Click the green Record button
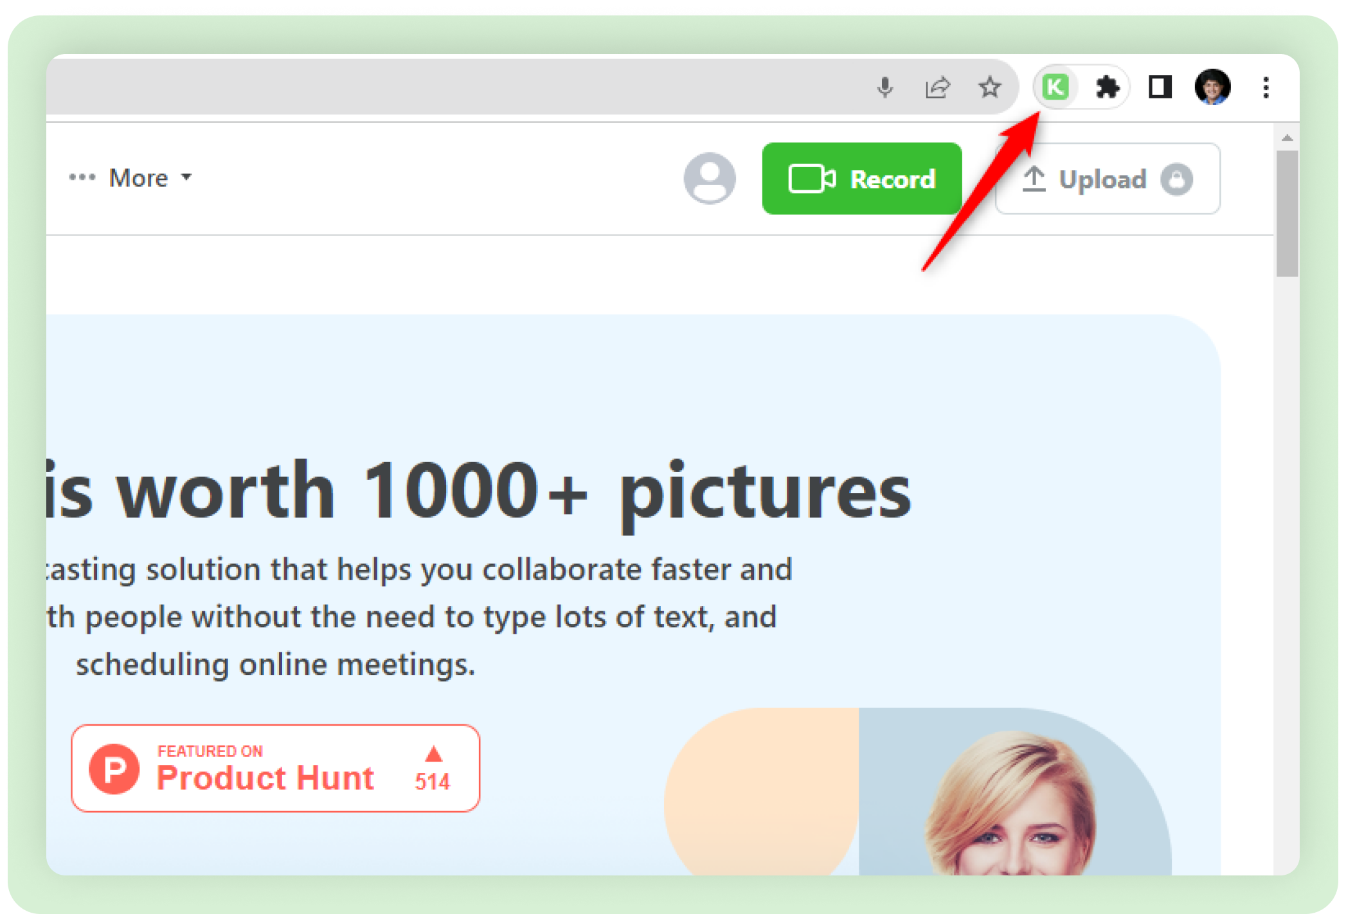The image size is (1346, 914). coord(861,179)
